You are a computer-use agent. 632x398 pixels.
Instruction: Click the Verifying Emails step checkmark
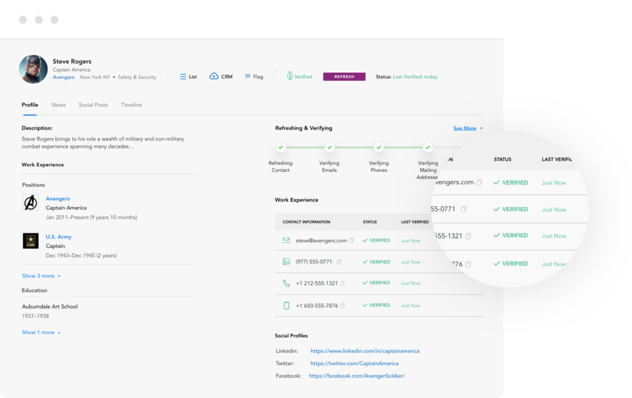330,147
